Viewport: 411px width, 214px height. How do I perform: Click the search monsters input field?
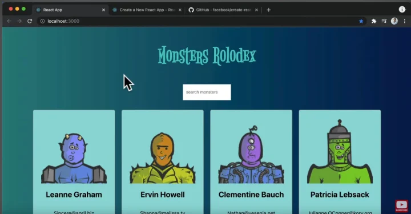(x=207, y=92)
